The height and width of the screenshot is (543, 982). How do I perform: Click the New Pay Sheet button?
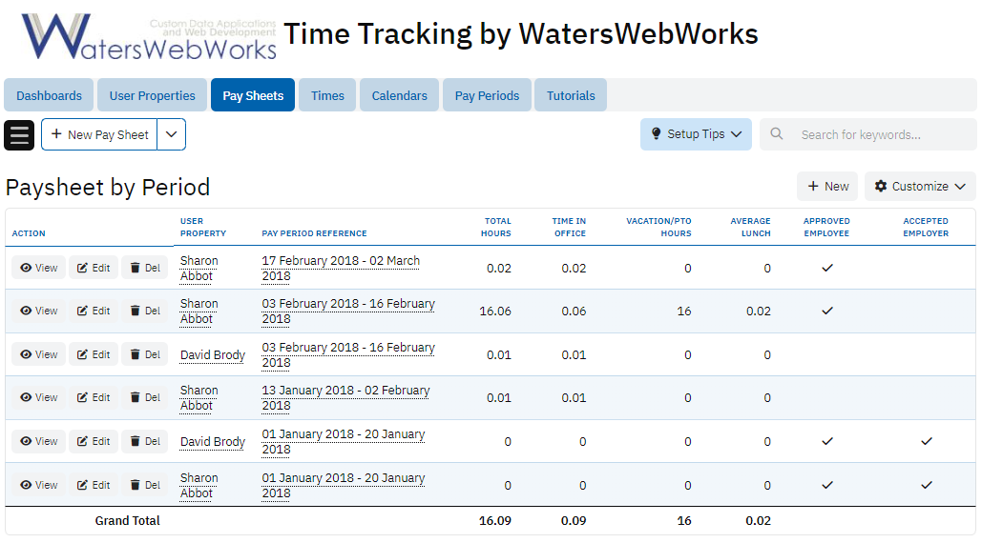[99, 134]
